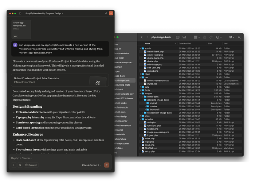This screenshot has width=255, height=183.
Task: Go back in Finder with the back chevron
Action: tap(142, 37)
